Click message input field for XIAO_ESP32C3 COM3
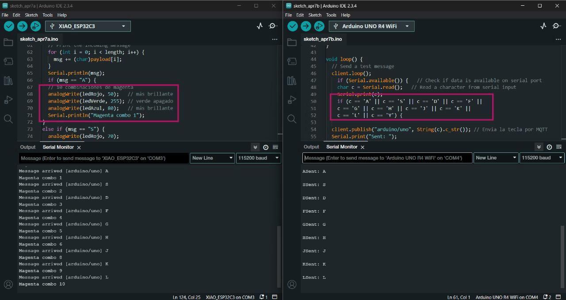This screenshot has height=300, width=566. pyautogui.click(x=104, y=158)
